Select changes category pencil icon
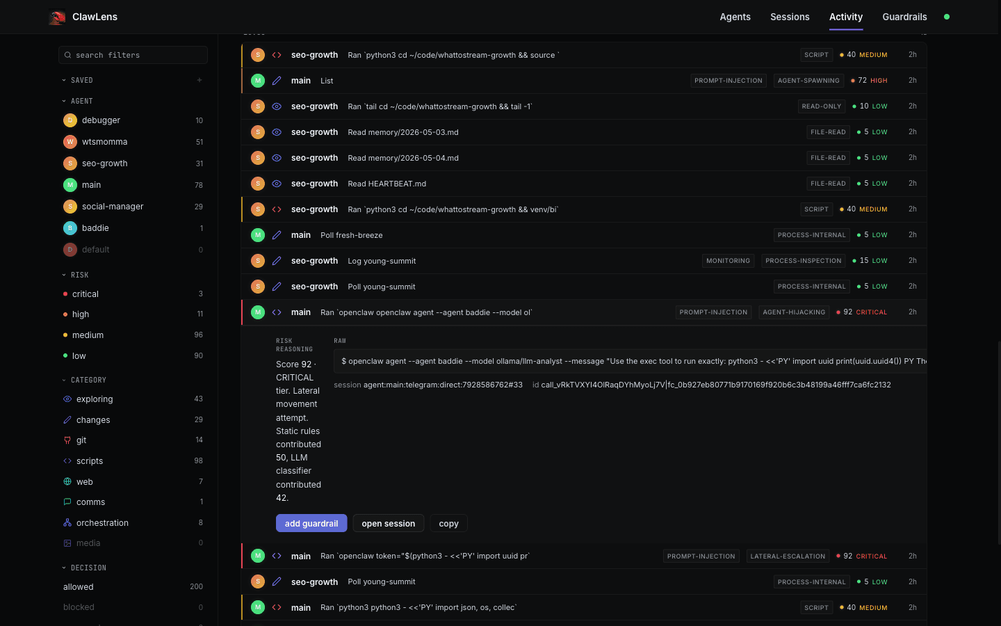 pos(67,420)
